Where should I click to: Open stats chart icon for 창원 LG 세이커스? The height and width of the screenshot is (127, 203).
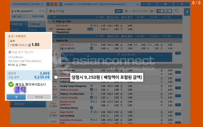tap(91, 48)
